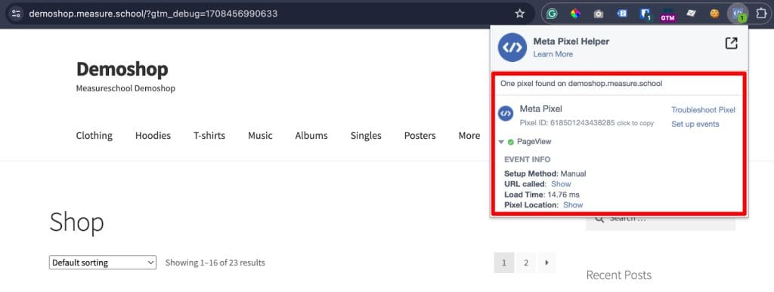Open the Music menu item

[x=260, y=135]
